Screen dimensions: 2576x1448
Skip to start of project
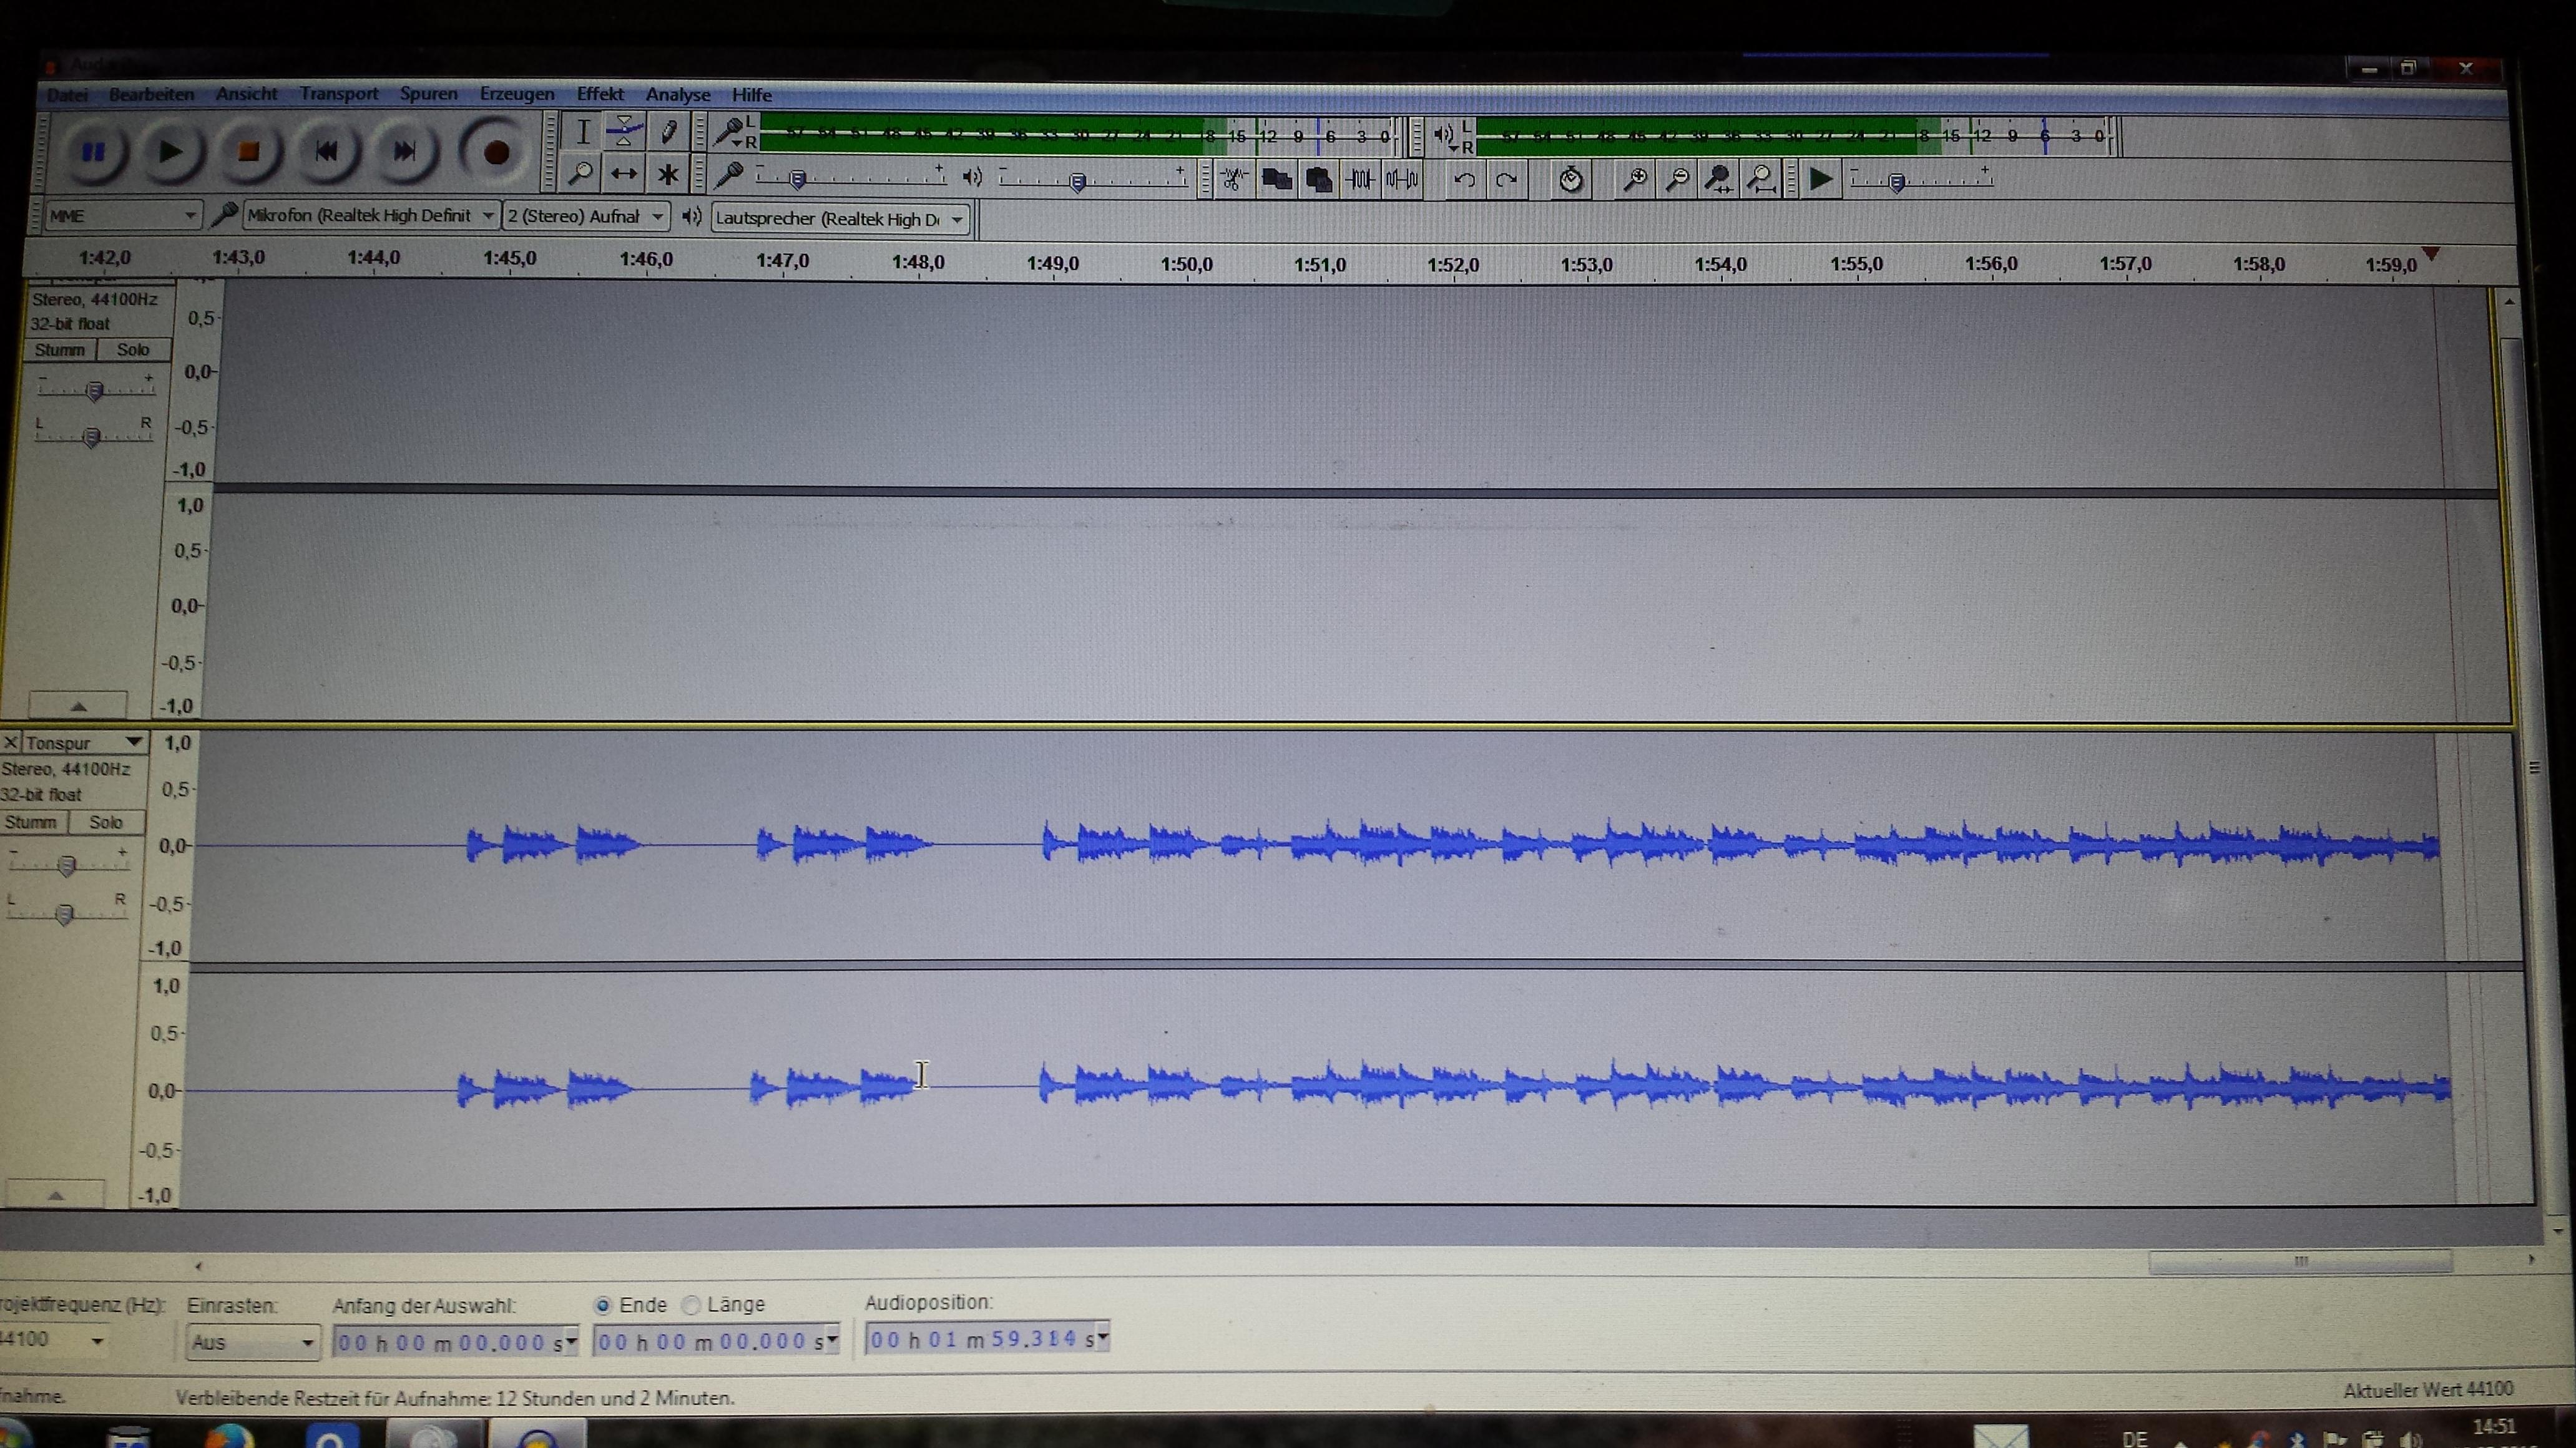(x=326, y=152)
